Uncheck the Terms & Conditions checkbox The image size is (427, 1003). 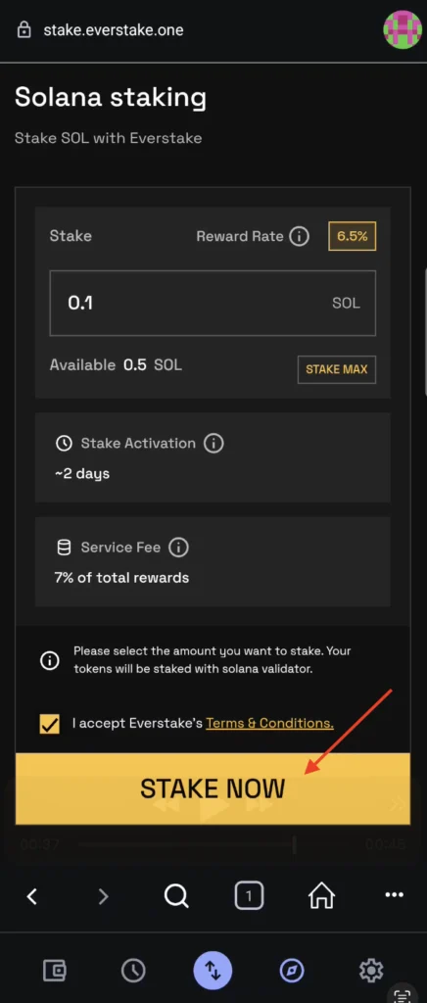49,724
